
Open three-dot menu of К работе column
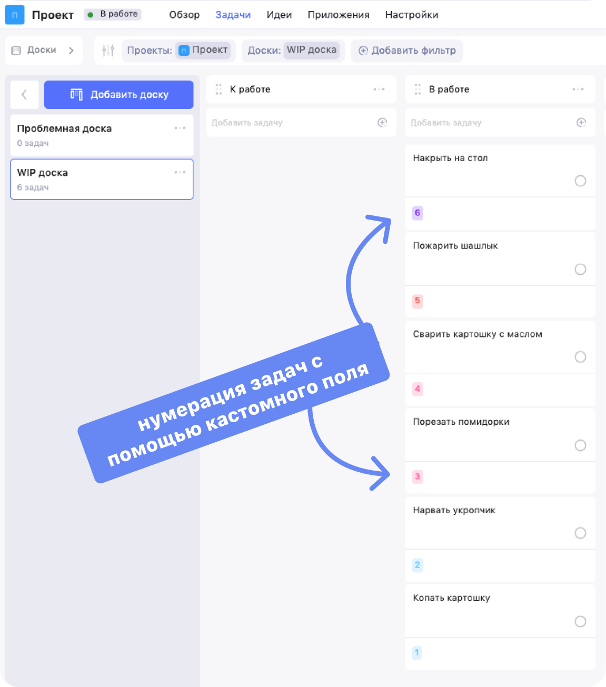379,89
